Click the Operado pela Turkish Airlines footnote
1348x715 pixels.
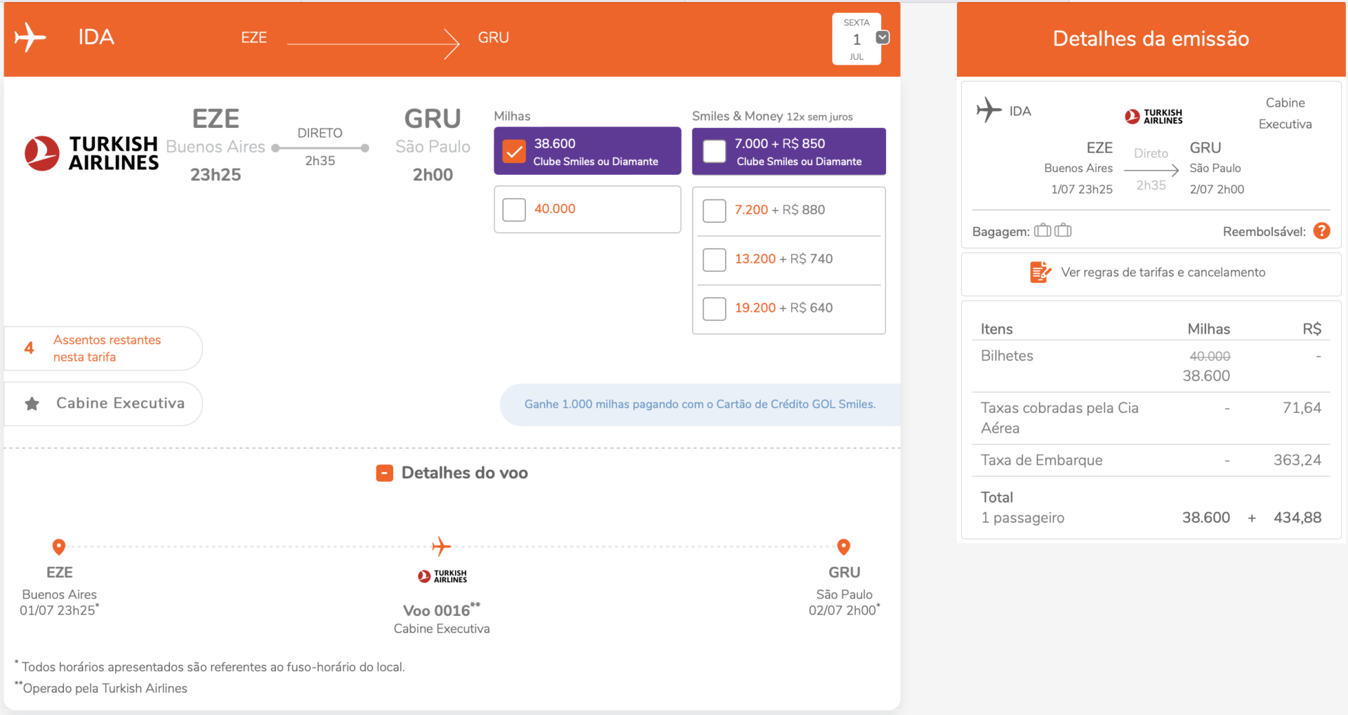(102, 688)
